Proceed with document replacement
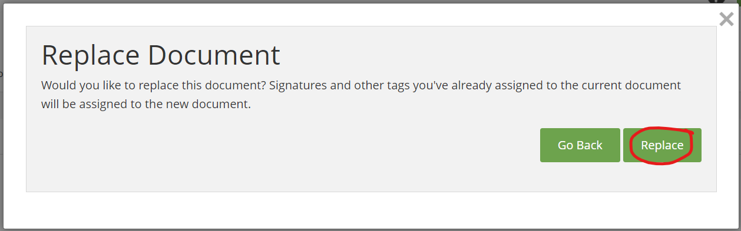 662,145
